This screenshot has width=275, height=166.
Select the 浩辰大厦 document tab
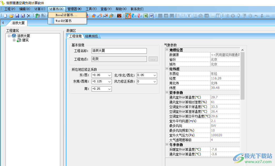pos(18,23)
